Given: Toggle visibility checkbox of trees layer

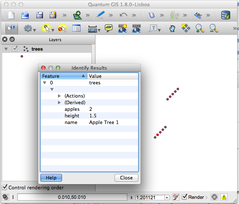Looking at the screenshot, I should click(x=15, y=49).
